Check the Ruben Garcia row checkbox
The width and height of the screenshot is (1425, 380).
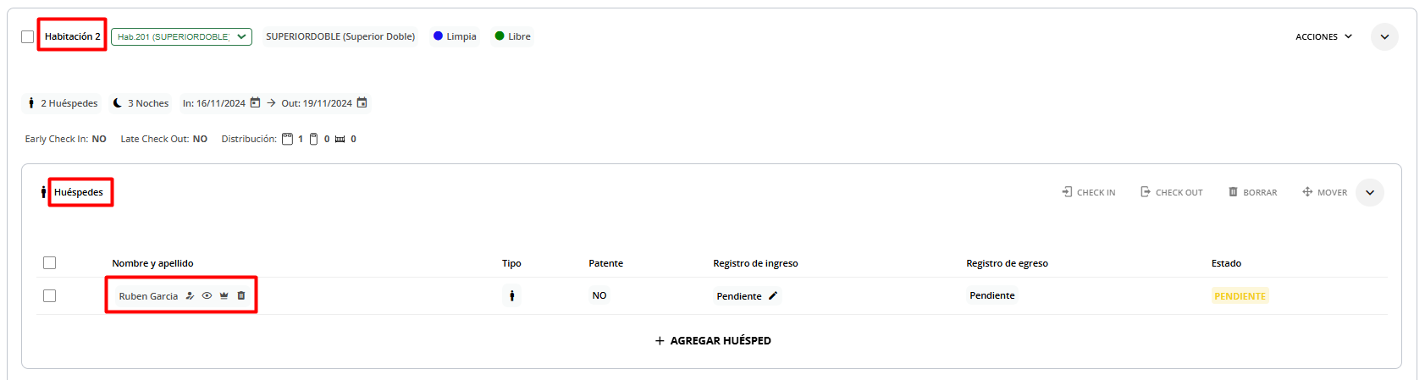click(49, 296)
